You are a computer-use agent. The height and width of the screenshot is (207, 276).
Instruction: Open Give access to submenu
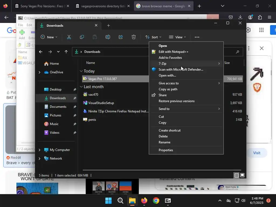186,83
